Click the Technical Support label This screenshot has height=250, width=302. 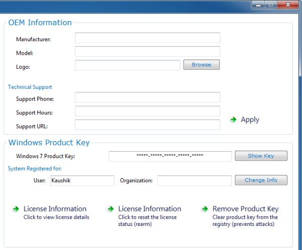[x=30, y=87]
